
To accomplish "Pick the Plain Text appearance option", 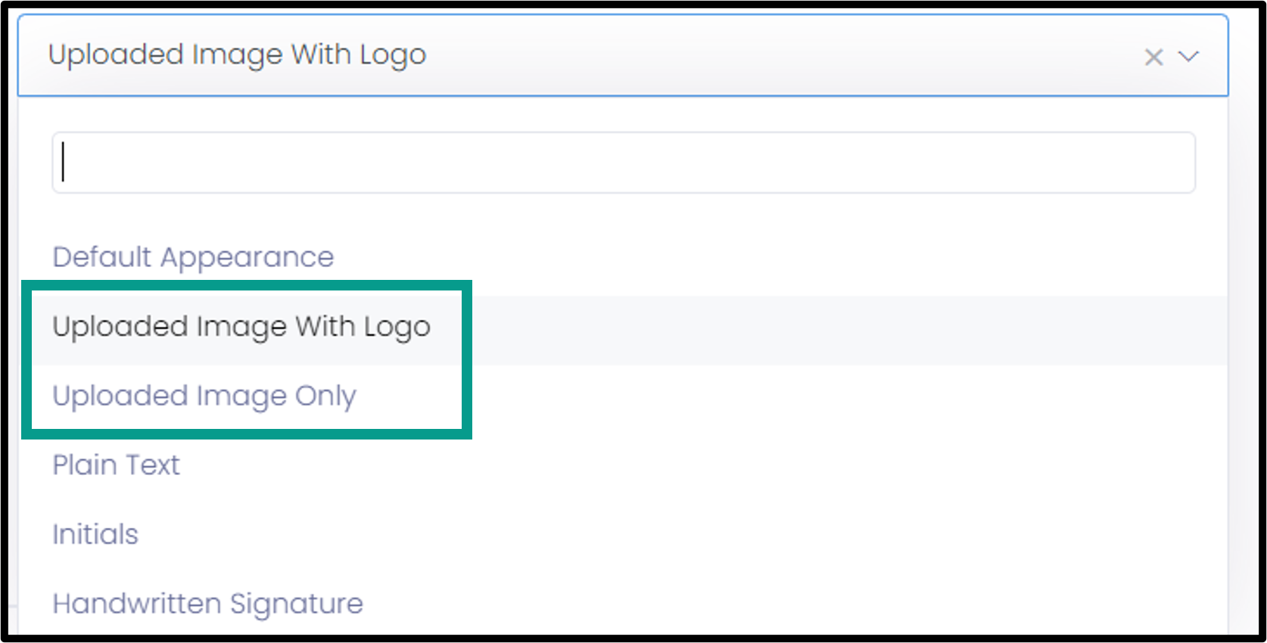I will (x=116, y=464).
